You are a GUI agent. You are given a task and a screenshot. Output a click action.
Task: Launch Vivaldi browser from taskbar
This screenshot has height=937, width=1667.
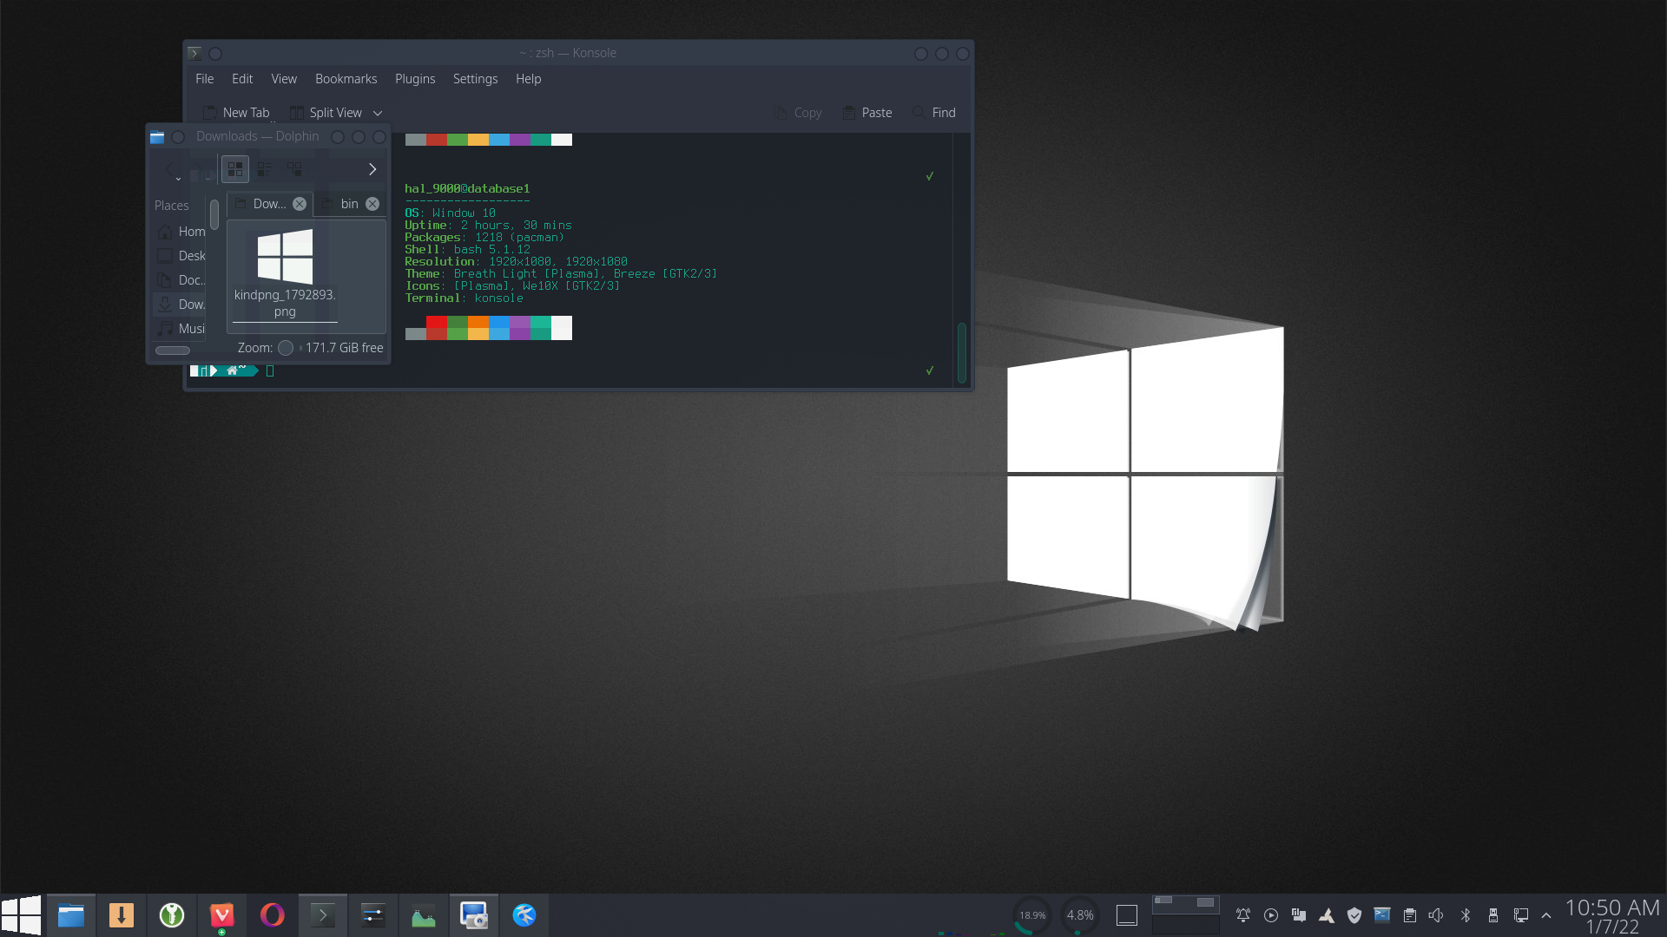[221, 915]
